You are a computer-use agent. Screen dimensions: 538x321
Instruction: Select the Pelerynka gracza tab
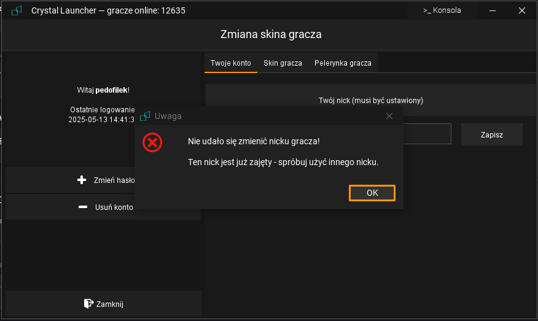point(343,63)
